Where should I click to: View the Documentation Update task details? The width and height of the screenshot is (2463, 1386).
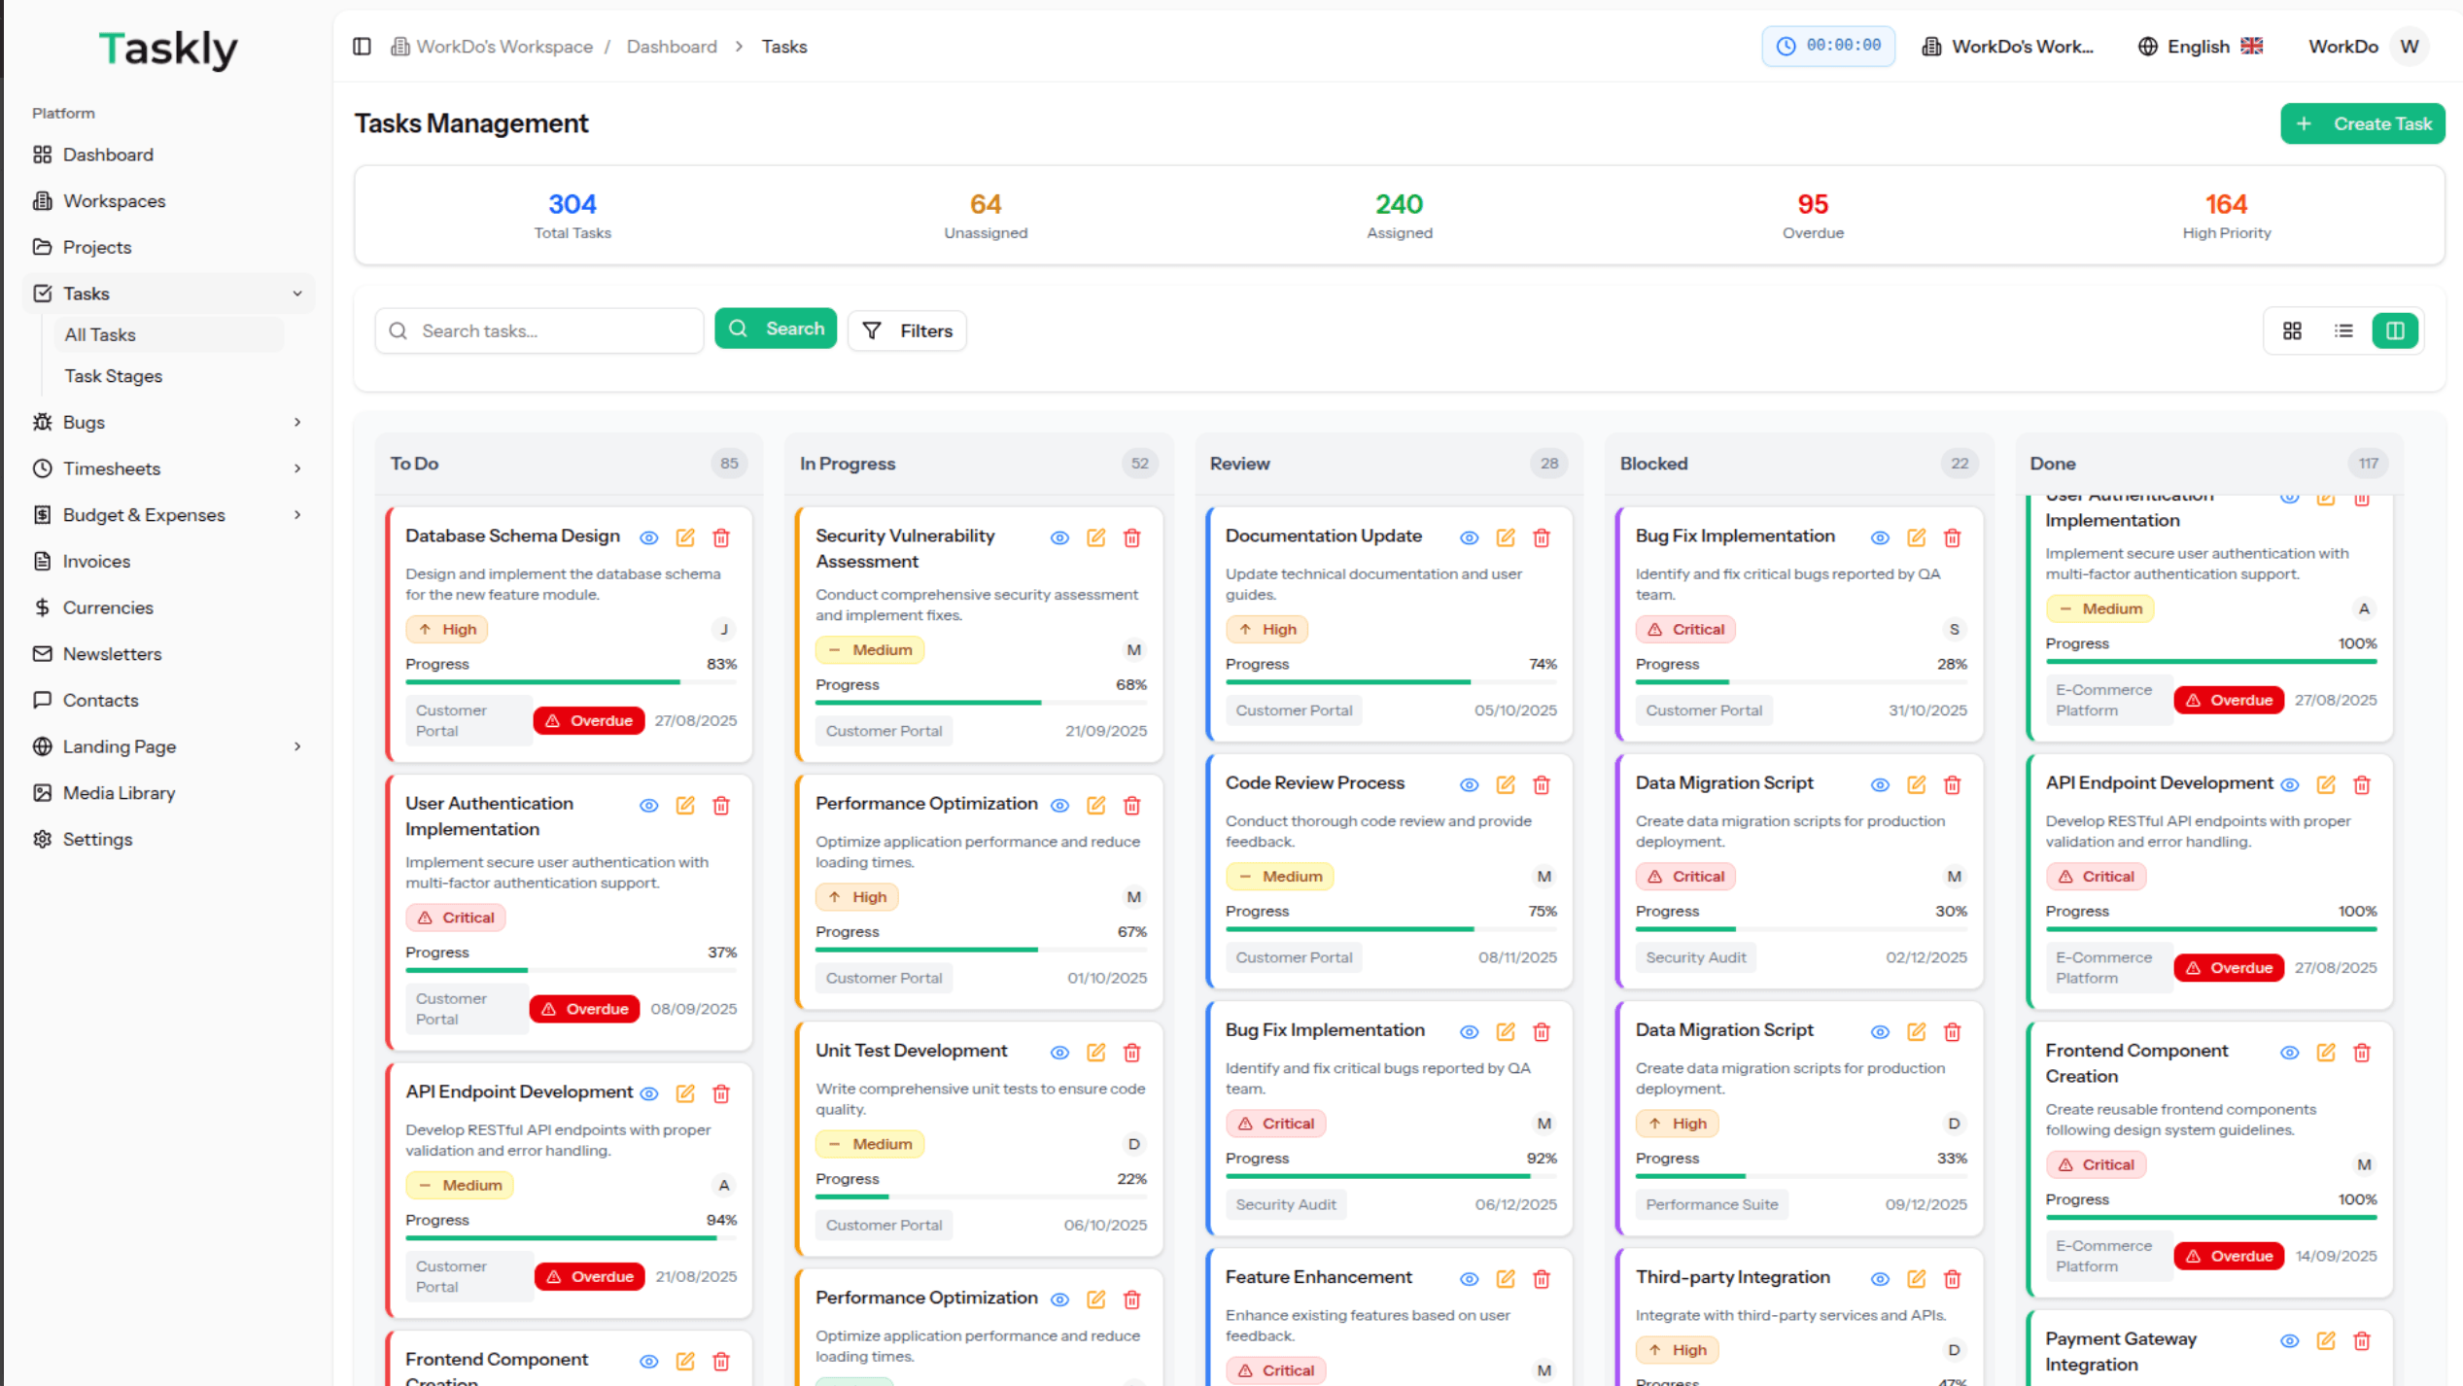1469,537
